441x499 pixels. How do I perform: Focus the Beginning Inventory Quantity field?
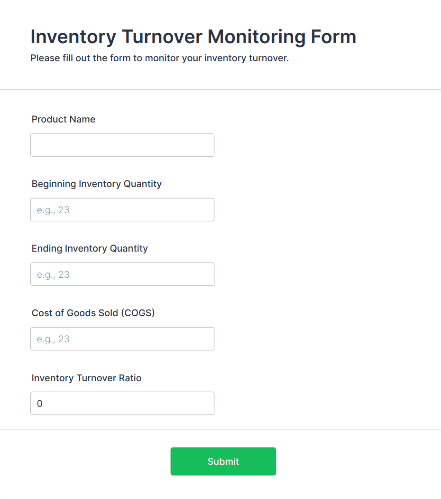click(x=122, y=209)
